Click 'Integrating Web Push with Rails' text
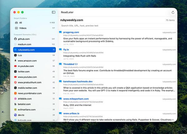187x134 pixels. [x=79, y=56]
